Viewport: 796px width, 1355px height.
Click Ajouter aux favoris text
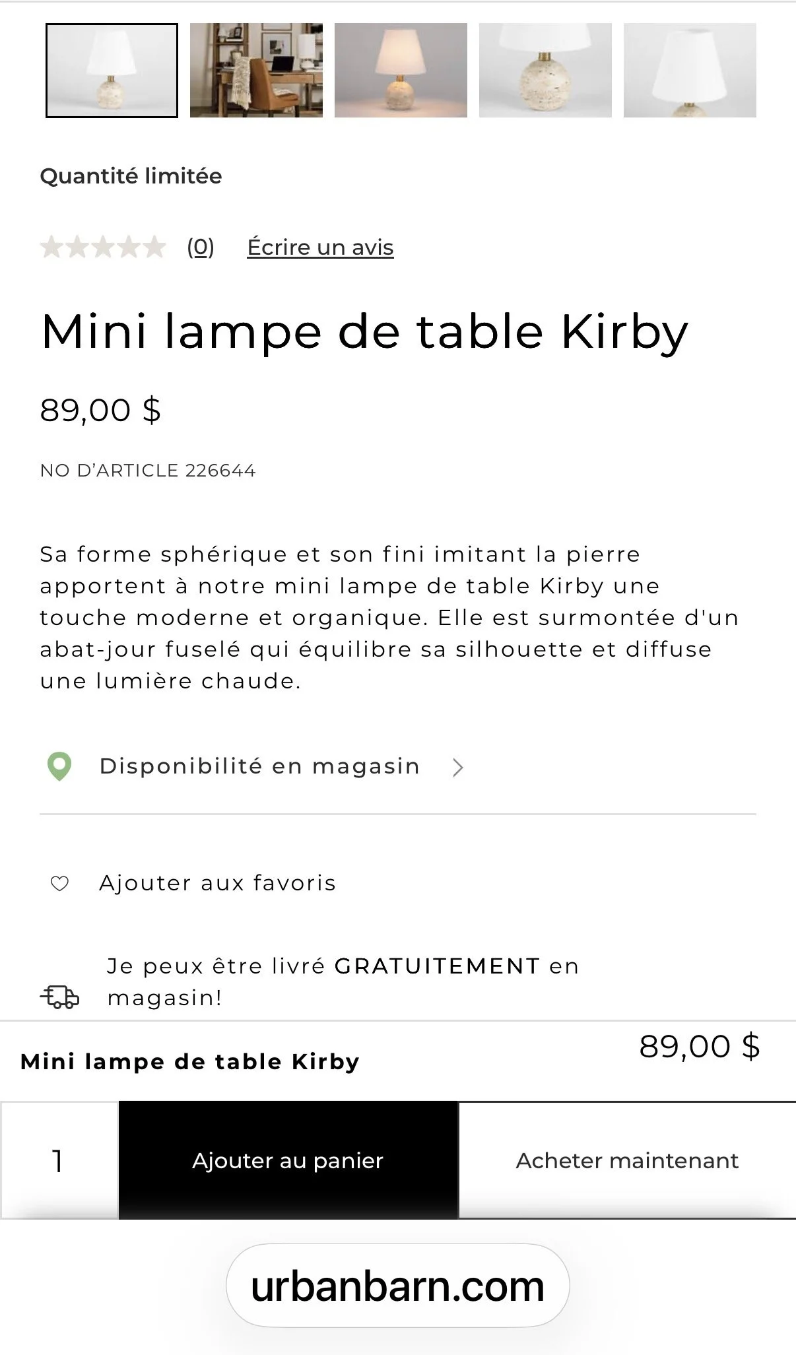tap(218, 883)
